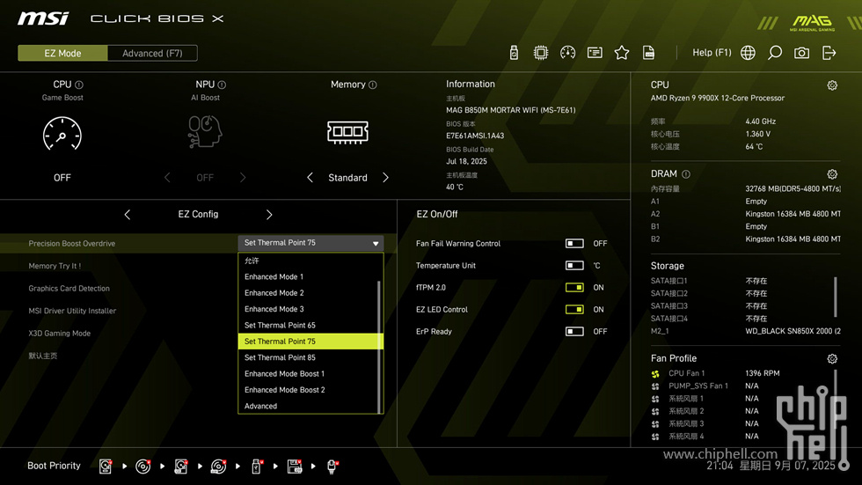Image resolution: width=862 pixels, height=485 pixels.
Task: Click previous arrow of EZ Config
Action: 127,215
